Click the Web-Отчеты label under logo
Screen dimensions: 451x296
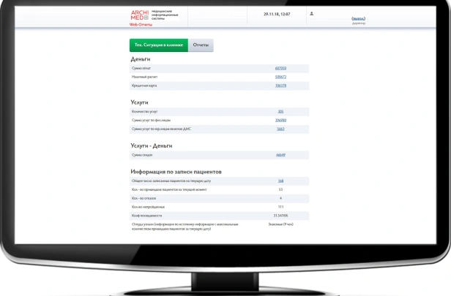point(141,25)
